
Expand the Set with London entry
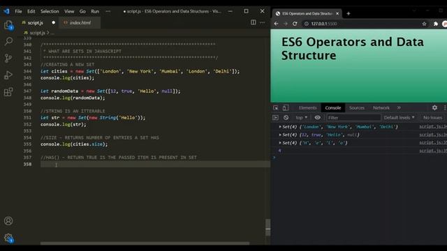pos(280,127)
